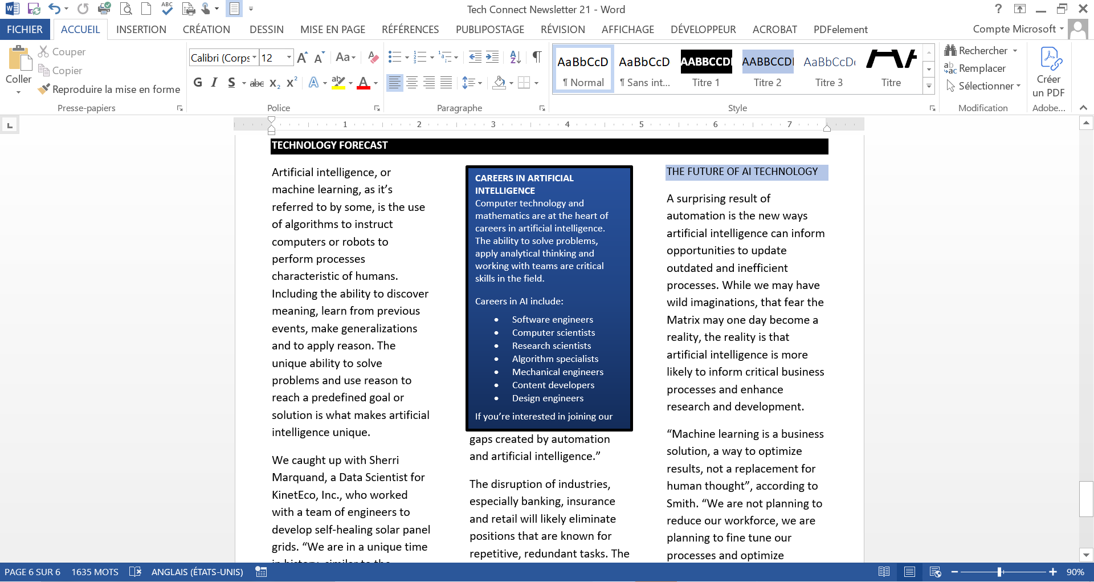Viewport: 1094px width, 582px height.
Task: Click the spelling check ABC icon
Action: (x=167, y=8)
